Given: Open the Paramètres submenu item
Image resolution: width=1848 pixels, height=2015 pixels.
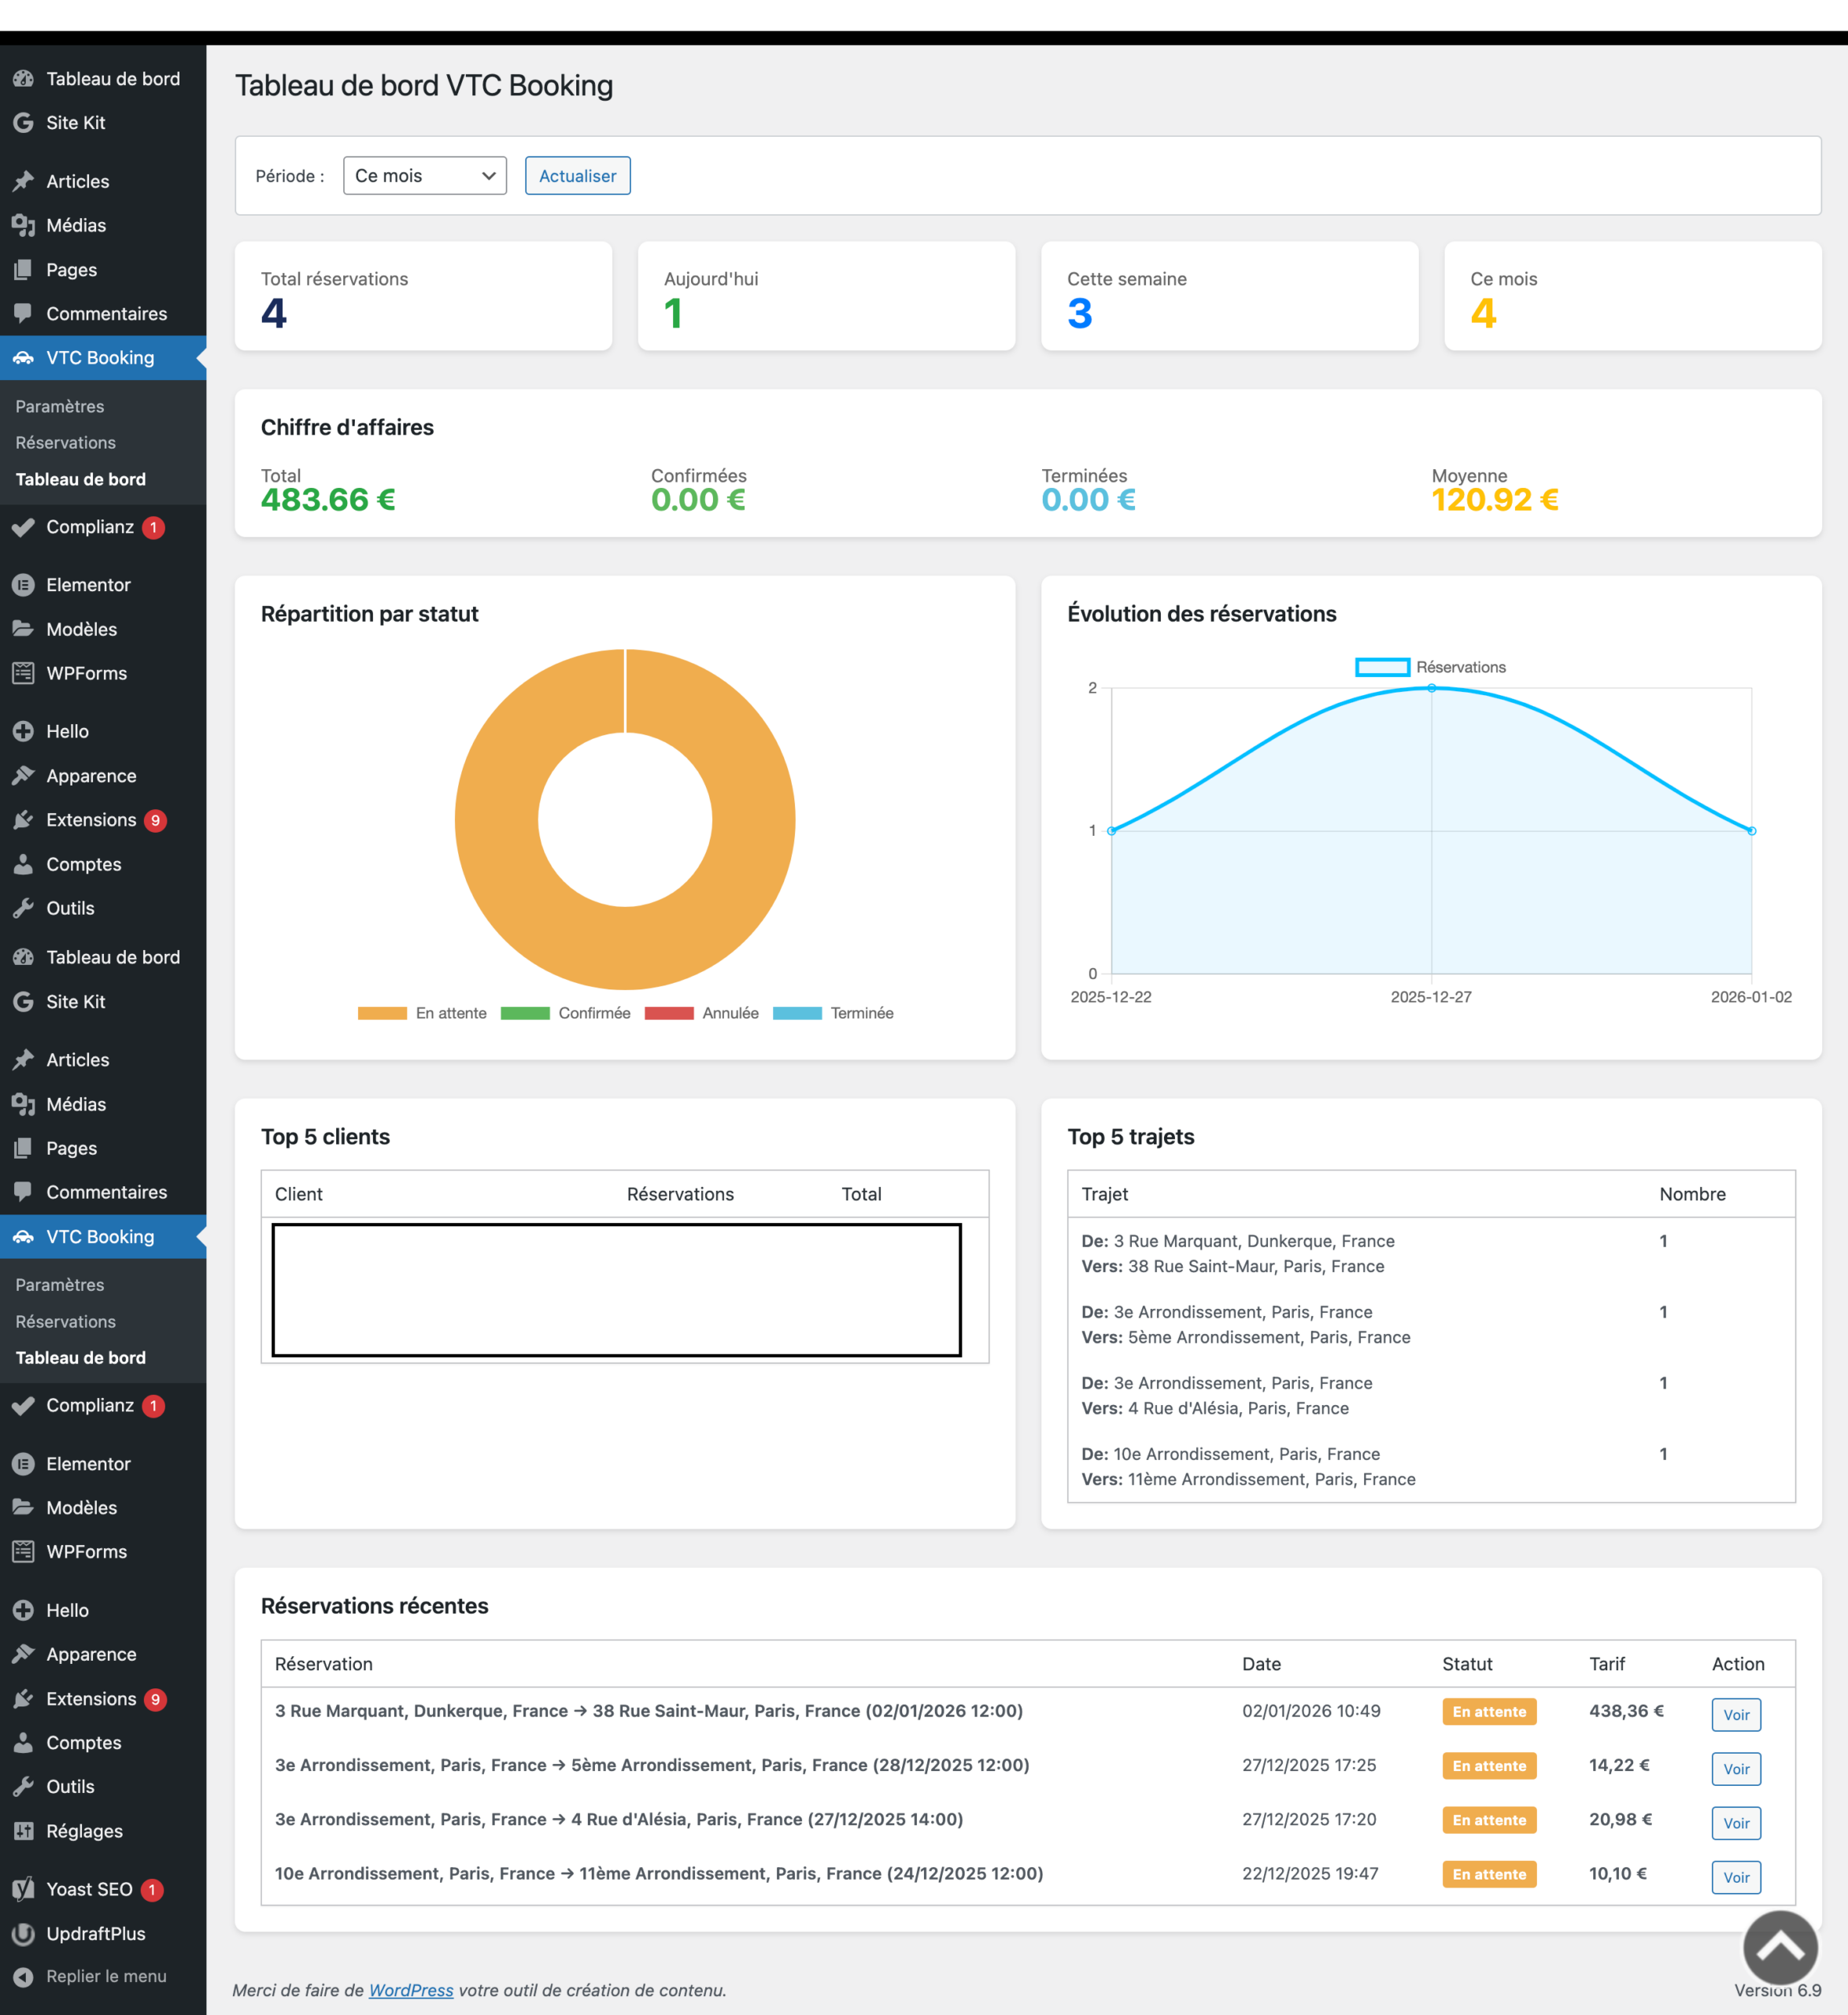Looking at the screenshot, I should (x=60, y=406).
